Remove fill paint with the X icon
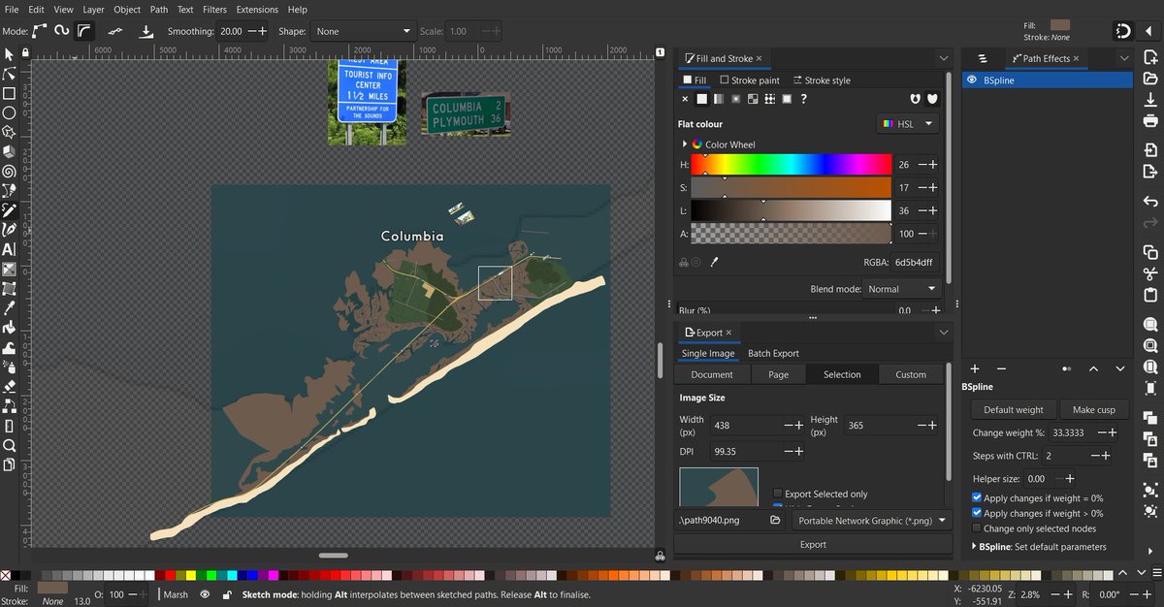 (x=685, y=99)
